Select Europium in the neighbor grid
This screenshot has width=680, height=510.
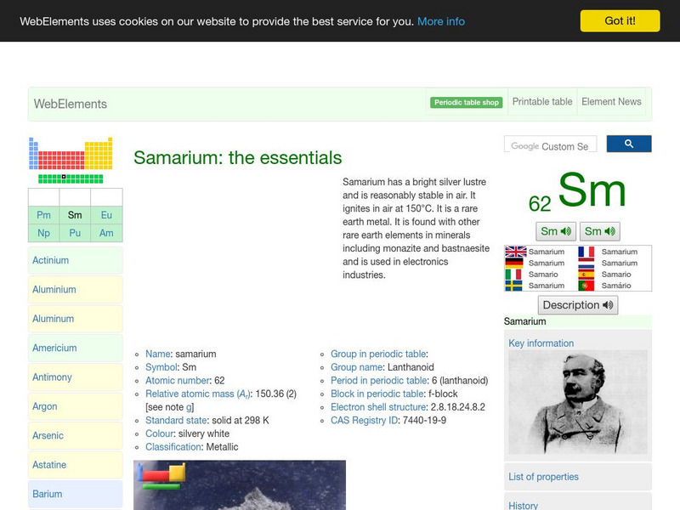[x=106, y=215]
